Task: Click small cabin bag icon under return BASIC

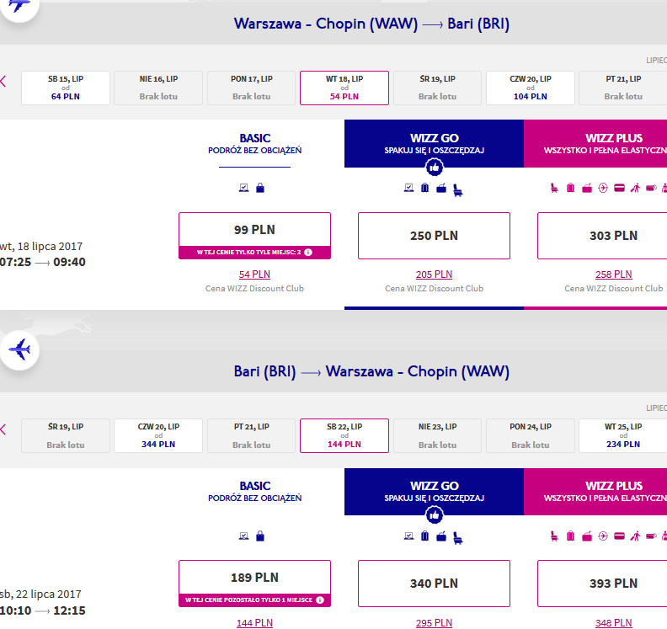Action: pos(260,536)
